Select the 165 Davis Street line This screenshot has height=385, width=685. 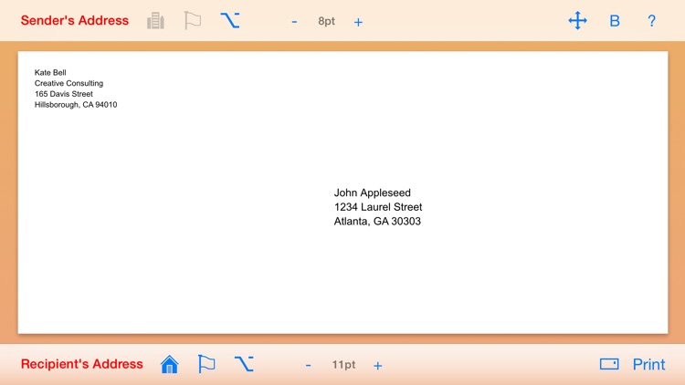[63, 94]
